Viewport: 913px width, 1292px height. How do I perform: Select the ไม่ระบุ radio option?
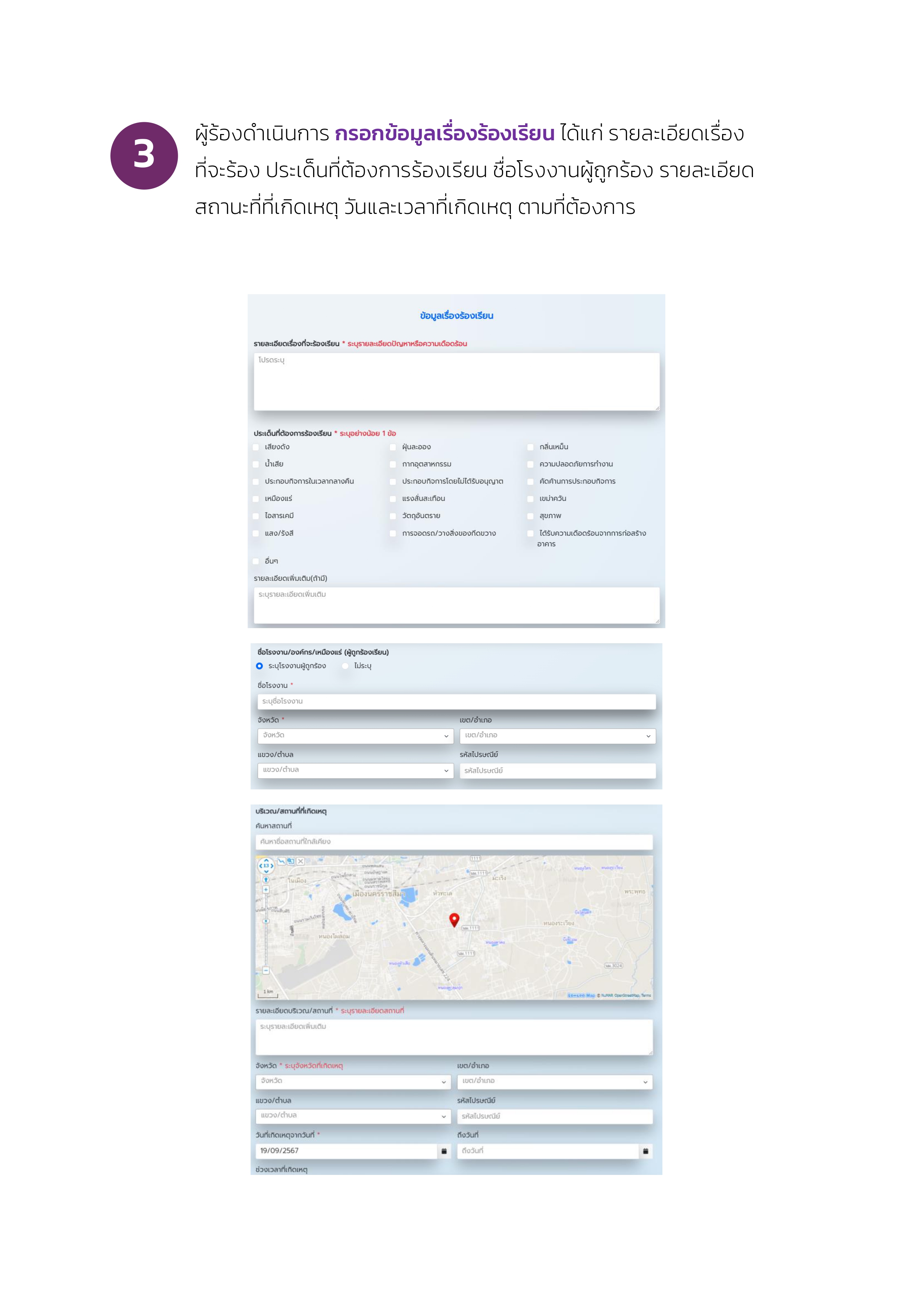346,666
